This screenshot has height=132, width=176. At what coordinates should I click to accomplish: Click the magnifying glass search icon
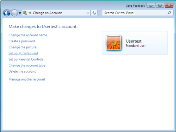(169, 13)
